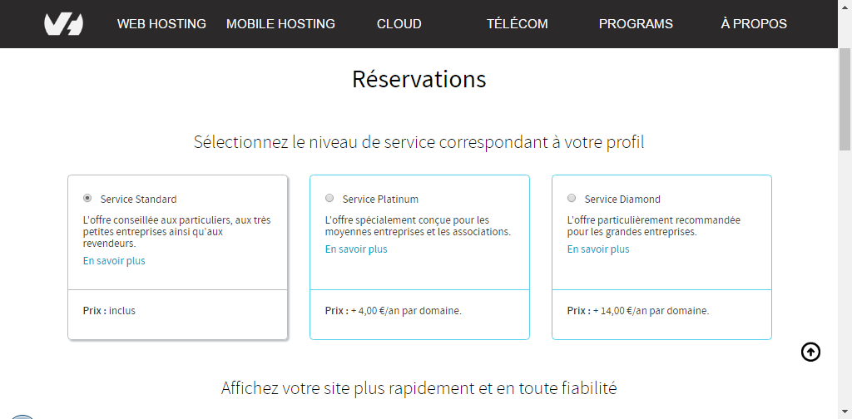
Task: Click the Service Standard card price area
Action: click(178, 314)
